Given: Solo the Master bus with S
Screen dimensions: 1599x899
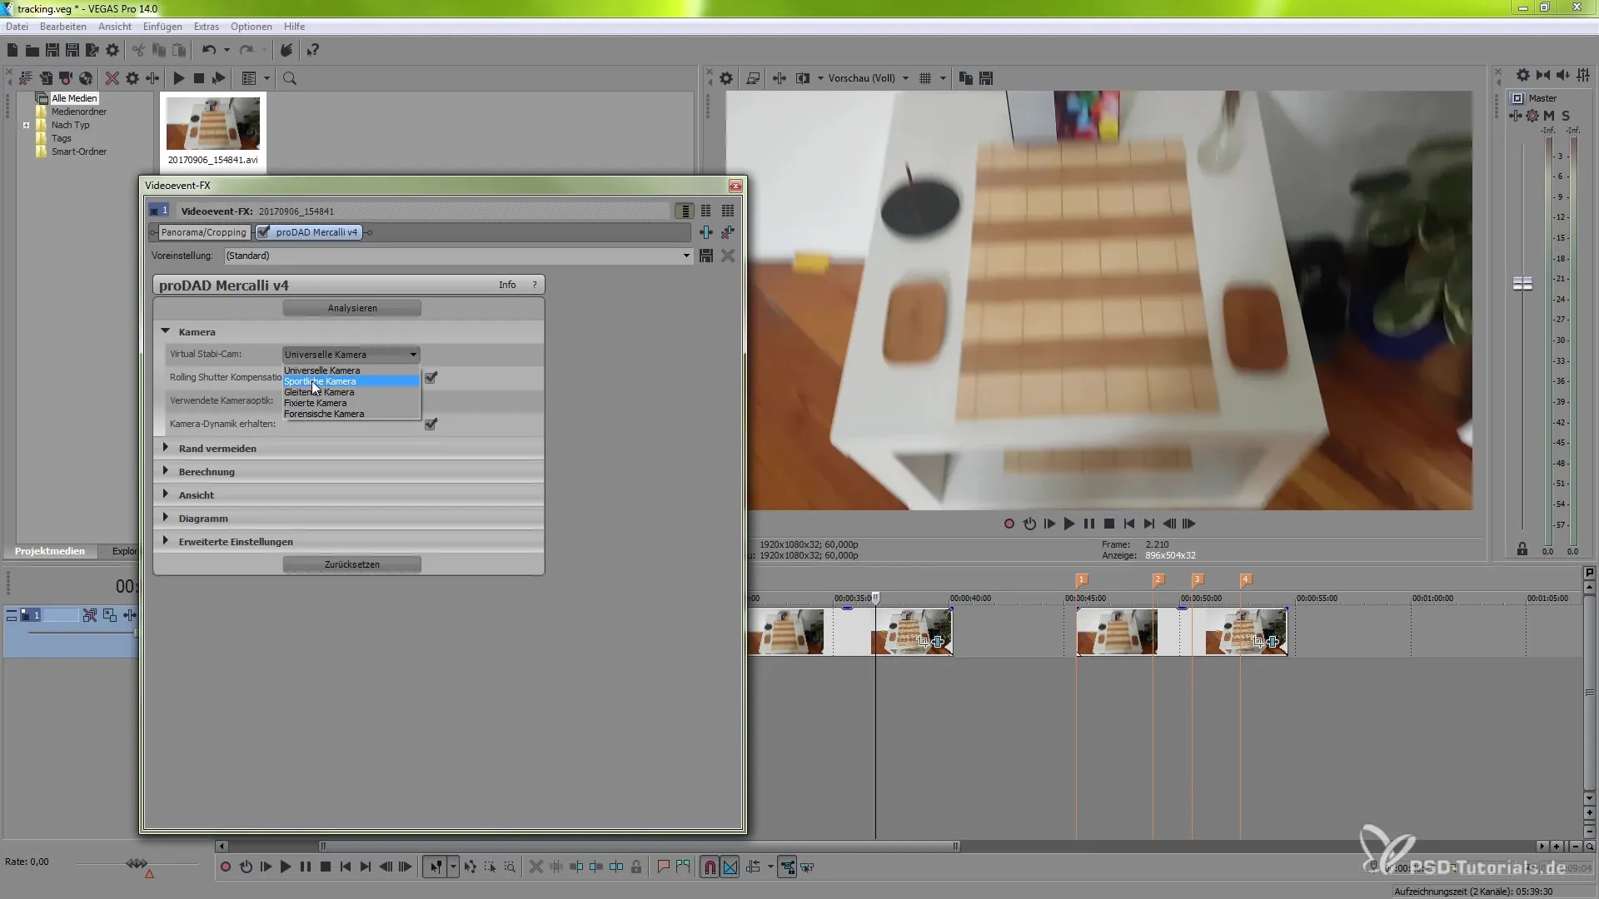Looking at the screenshot, I should point(1566,117).
